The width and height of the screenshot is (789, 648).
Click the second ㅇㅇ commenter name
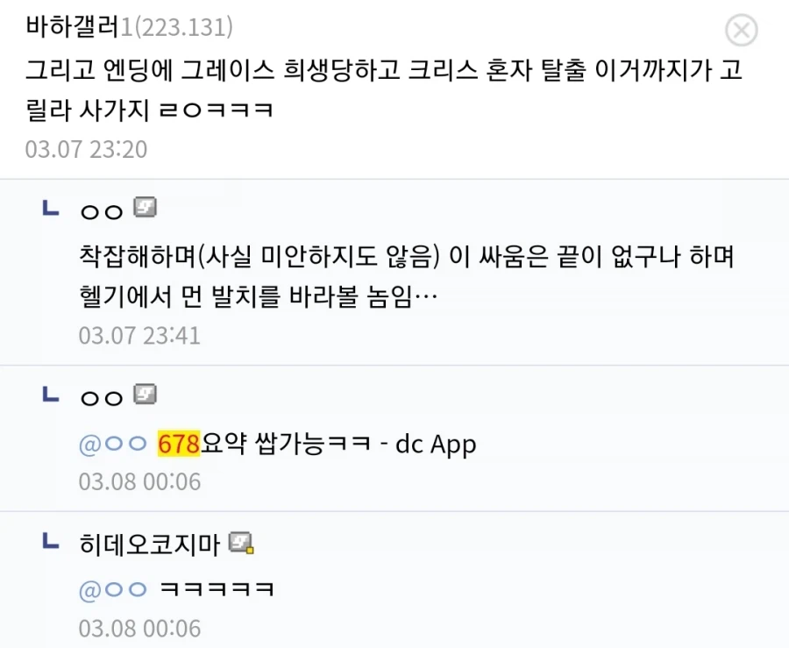[99, 395]
